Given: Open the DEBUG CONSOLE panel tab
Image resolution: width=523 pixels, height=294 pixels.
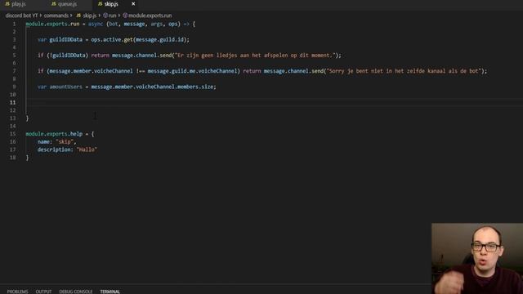Looking at the screenshot, I should [x=76, y=292].
